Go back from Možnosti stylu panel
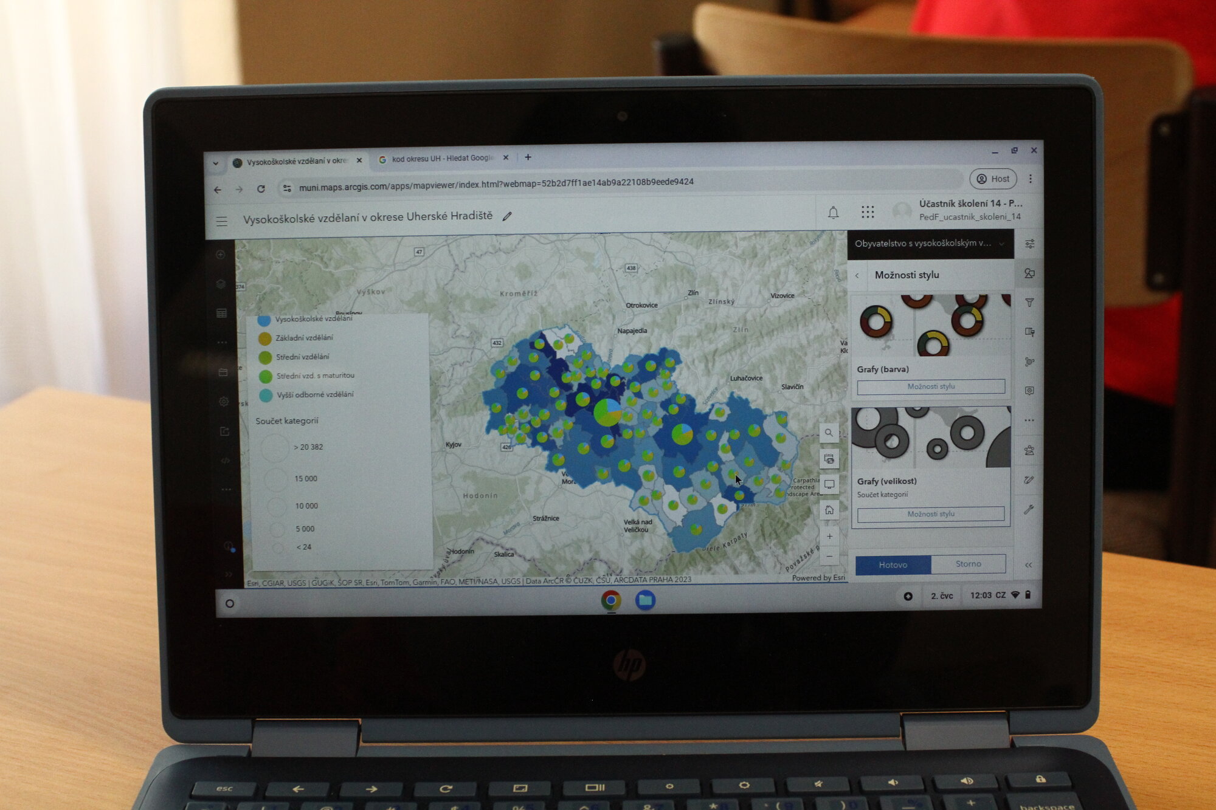This screenshot has width=1216, height=810. [857, 275]
